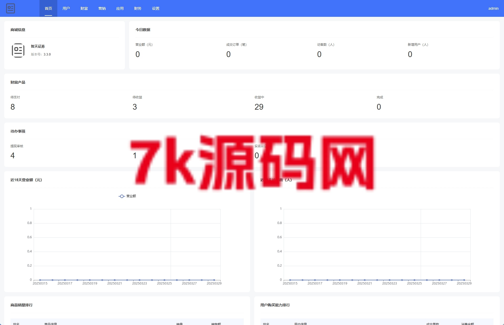Select the 应用 menu item
Image resolution: width=504 pixels, height=325 pixels.
tap(120, 8)
